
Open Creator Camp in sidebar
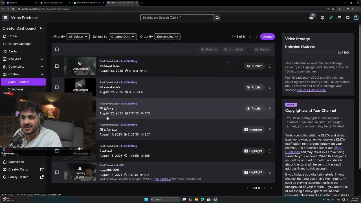(23, 169)
